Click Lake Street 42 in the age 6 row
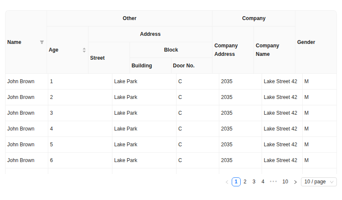Screen dimensions: 342x200 pos(280,160)
